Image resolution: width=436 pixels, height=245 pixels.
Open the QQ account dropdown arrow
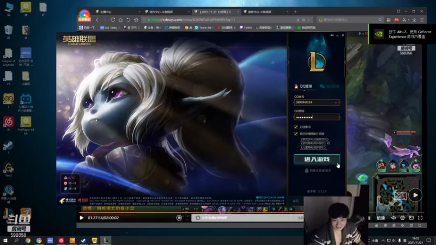(336, 102)
